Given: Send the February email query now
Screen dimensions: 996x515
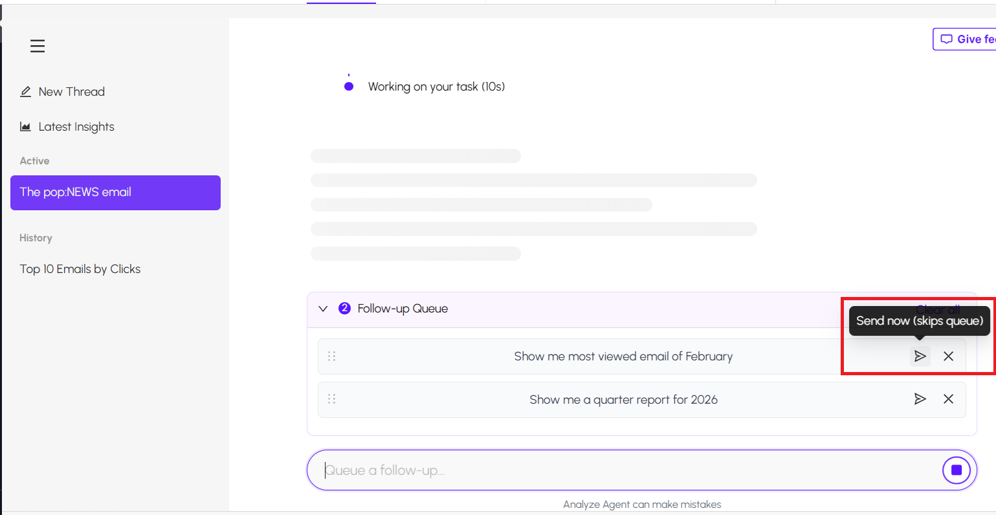Looking at the screenshot, I should point(920,356).
